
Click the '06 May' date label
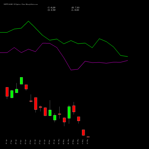pos(69,142)
